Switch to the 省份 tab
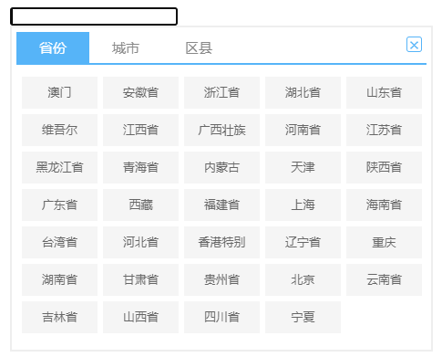The width and height of the screenshot is (442, 357). click(x=53, y=47)
